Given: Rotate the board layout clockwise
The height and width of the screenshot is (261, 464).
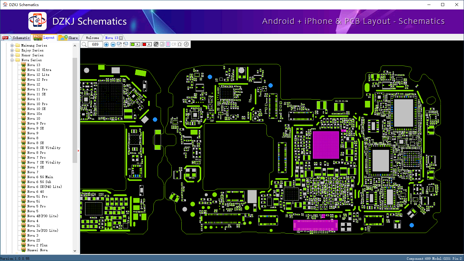Looking at the screenshot, I should 119,44.
